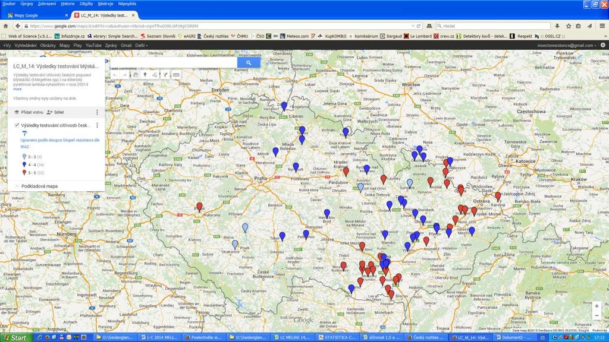The height and width of the screenshot is (342, 609).
Task: Open Dokument2 taskbar item
Action: click(514, 337)
